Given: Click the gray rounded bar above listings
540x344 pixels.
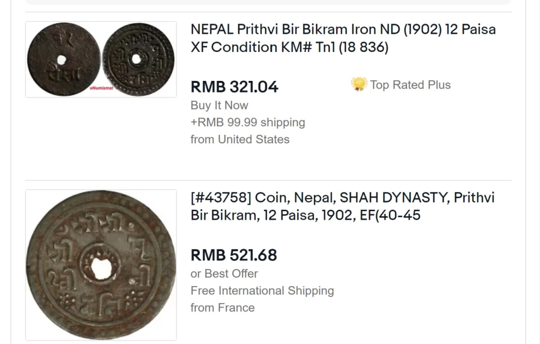Looking at the screenshot, I should 268,2.
